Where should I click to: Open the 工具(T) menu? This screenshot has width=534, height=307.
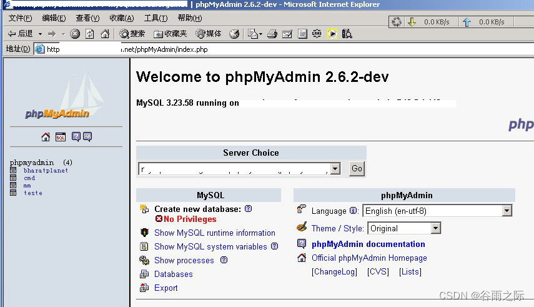[x=156, y=18]
